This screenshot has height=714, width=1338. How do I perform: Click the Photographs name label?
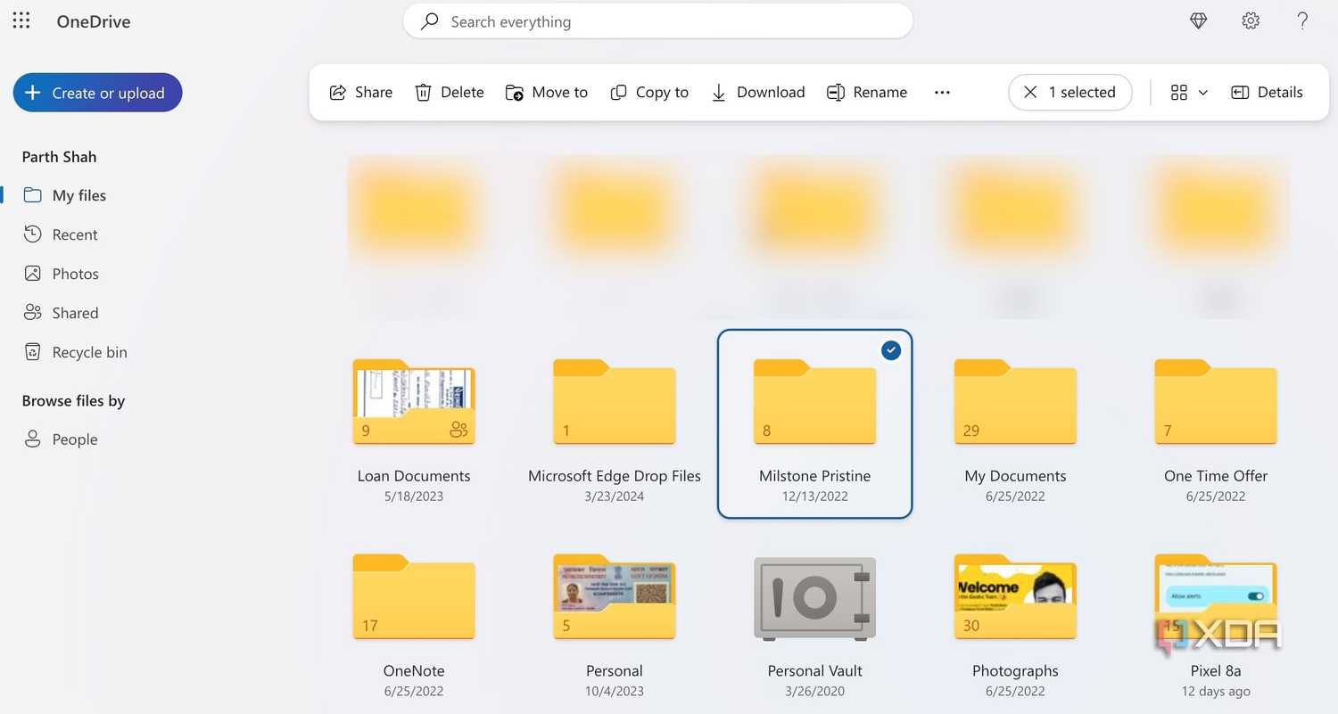click(1015, 670)
